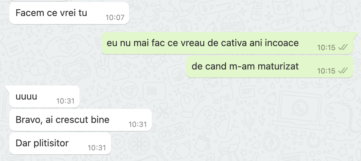
Task: Click the 10:15 timestamp on 'eu nu mai fac'
Action: (x=326, y=48)
